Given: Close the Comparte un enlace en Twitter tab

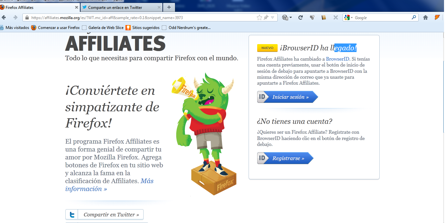Looking at the screenshot, I should [x=159, y=7].
